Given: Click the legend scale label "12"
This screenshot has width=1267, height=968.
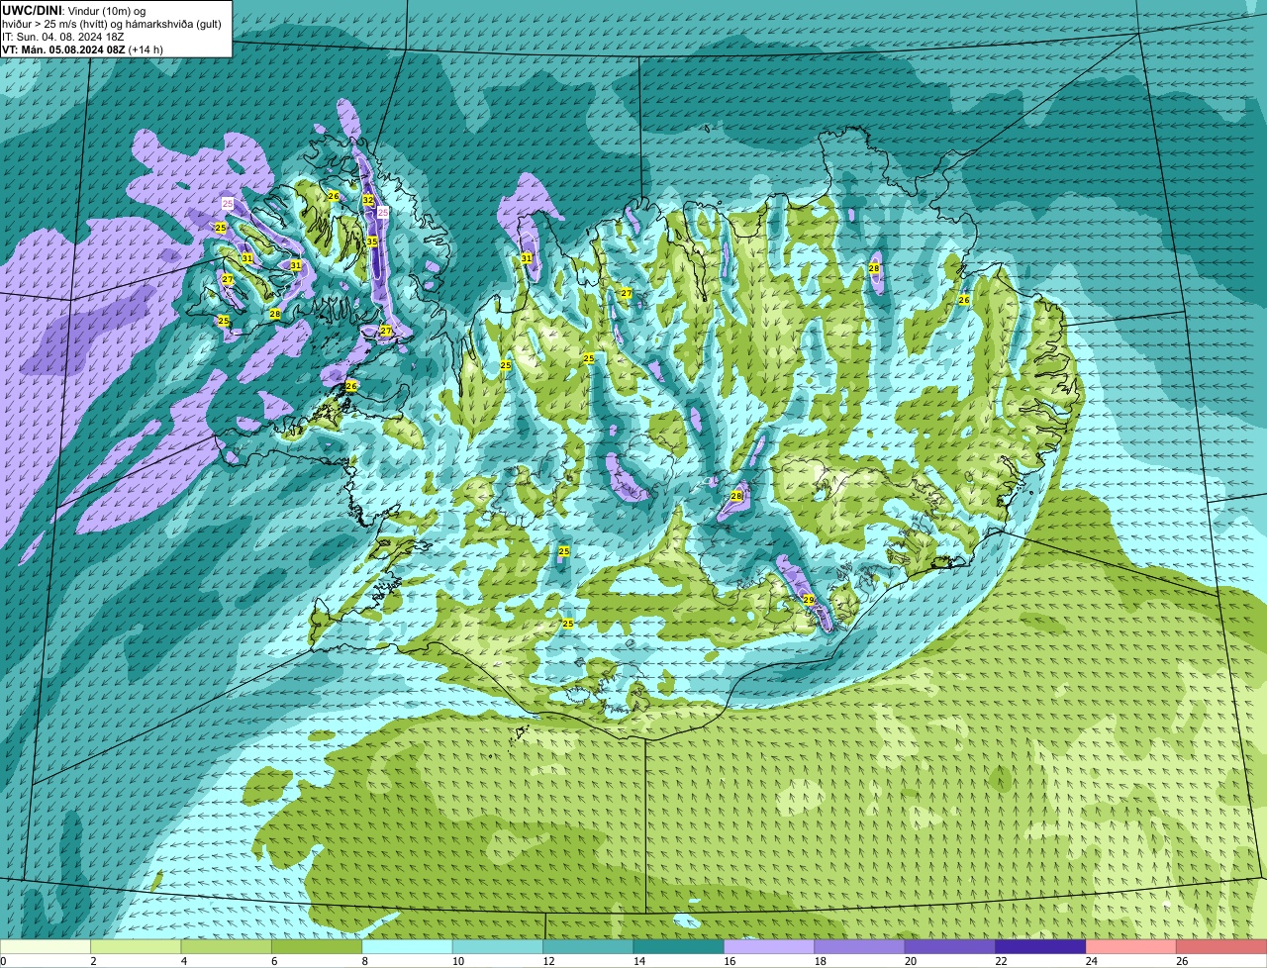Looking at the screenshot, I should tap(546, 960).
